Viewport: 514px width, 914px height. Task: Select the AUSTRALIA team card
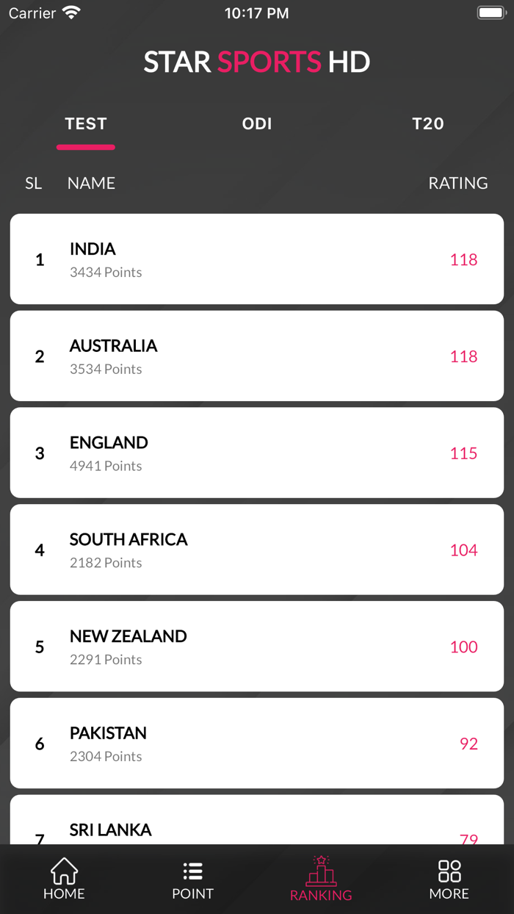[257, 356]
